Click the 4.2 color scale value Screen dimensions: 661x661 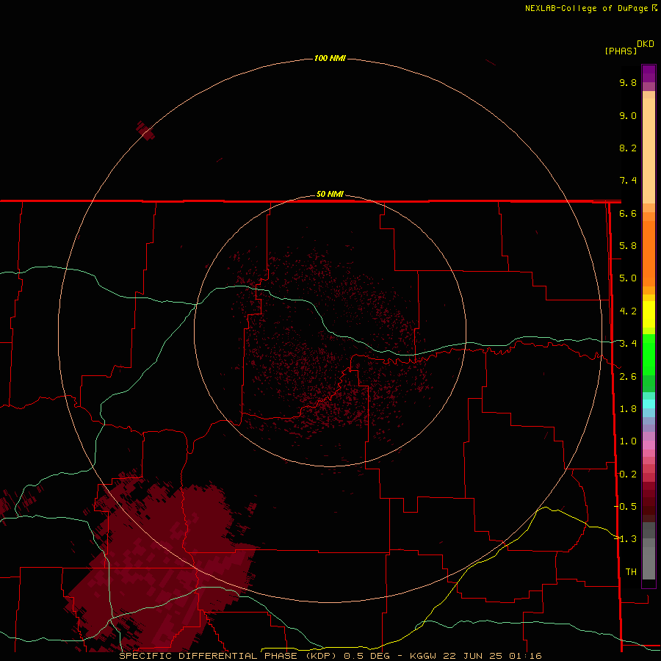[x=628, y=311]
